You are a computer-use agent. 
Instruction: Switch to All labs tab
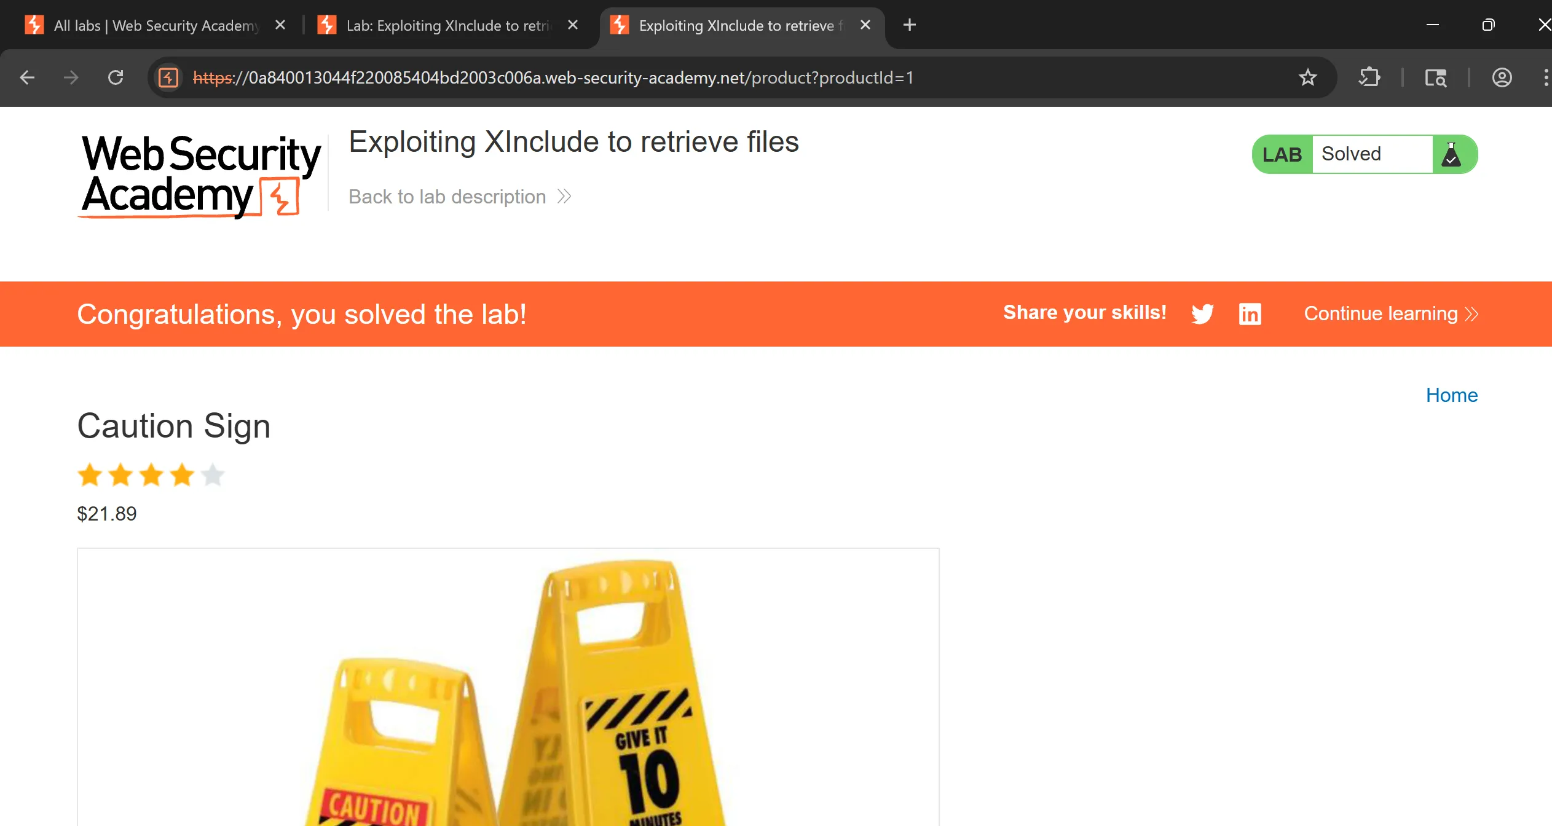[x=156, y=25]
